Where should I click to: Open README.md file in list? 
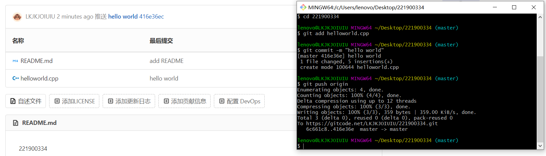(37, 61)
